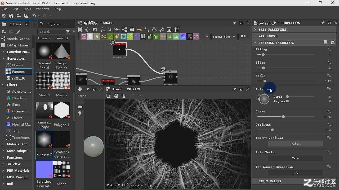Click the Explorer filter funnel icon
This screenshot has width=339, height=190.
(x=68, y=32)
